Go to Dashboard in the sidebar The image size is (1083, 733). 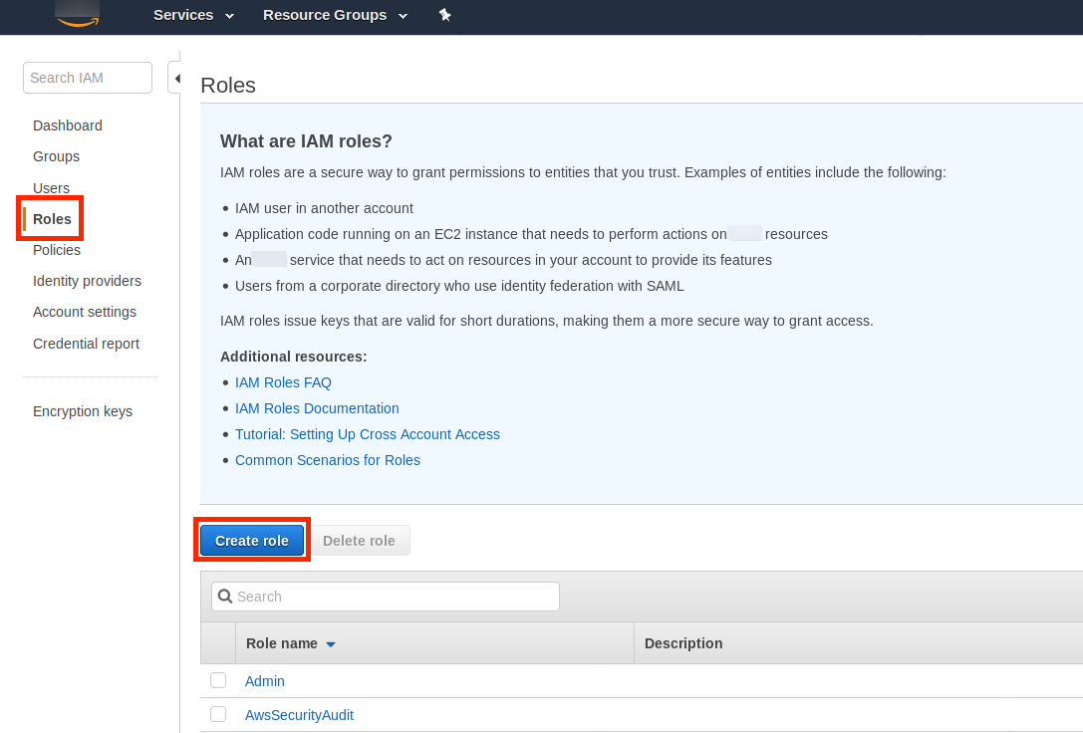tap(68, 125)
